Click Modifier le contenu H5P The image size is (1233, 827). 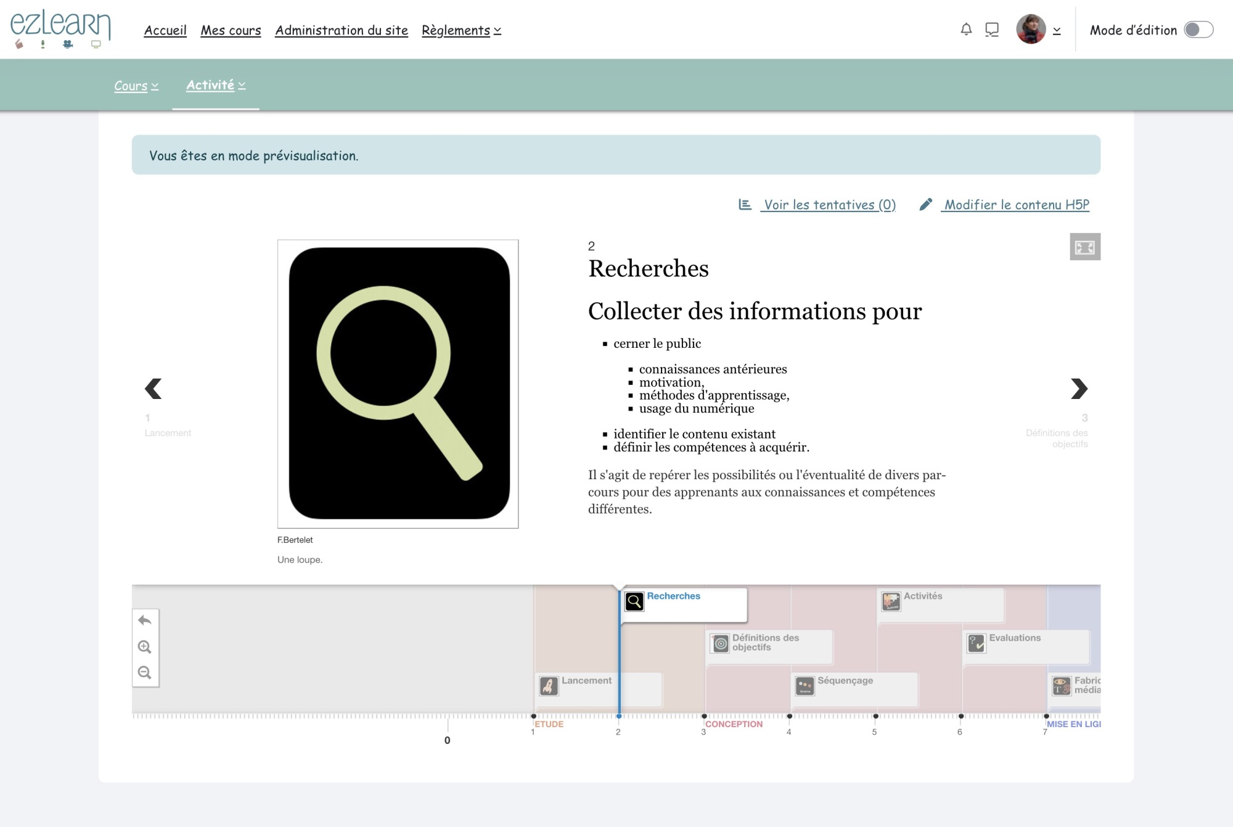(x=1016, y=205)
